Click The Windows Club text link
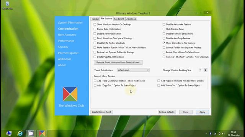The width and height of the screenshot is (245, 137). 71,106
